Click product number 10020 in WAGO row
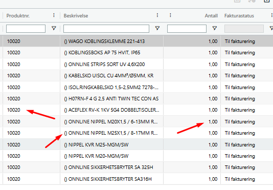273x190 pixels. 14,41
